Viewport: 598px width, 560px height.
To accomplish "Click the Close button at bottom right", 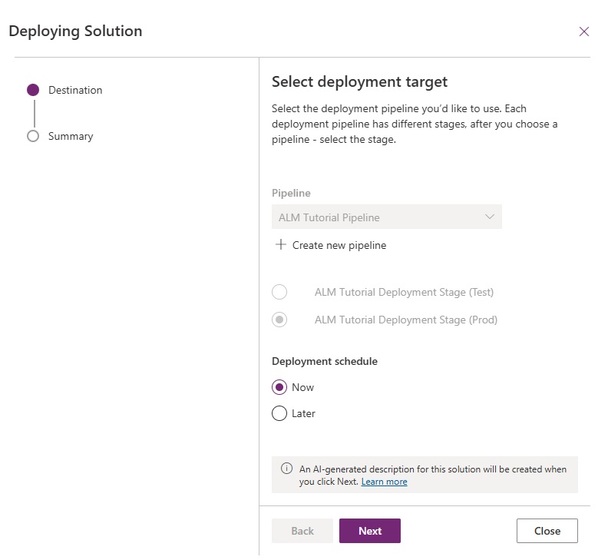I will pos(547,531).
